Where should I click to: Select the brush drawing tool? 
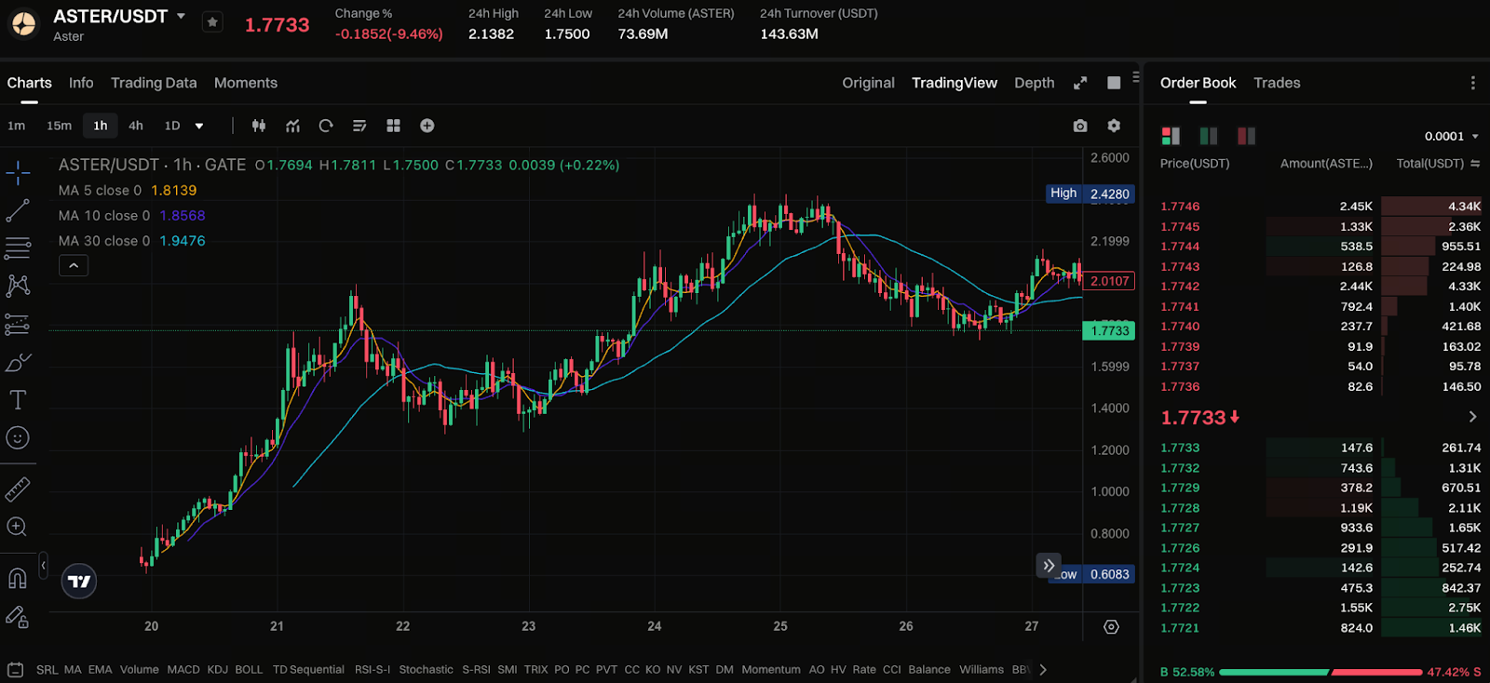pyautogui.click(x=18, y=362)
